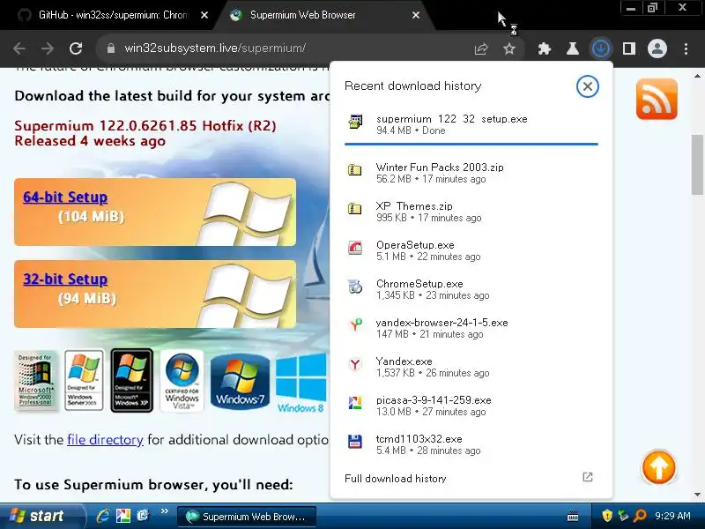Viewport: 705px width, 529px height.
Task: Go back to the previous page
Action: click(x=19, y=48)
